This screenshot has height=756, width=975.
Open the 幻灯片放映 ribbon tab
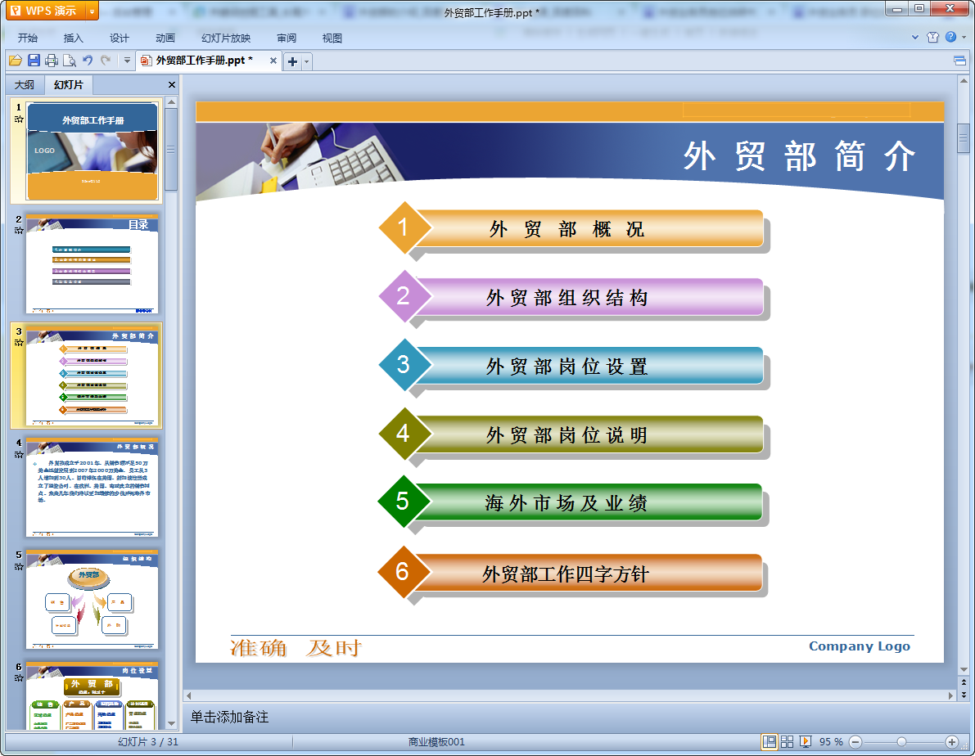tap(226, 38)
